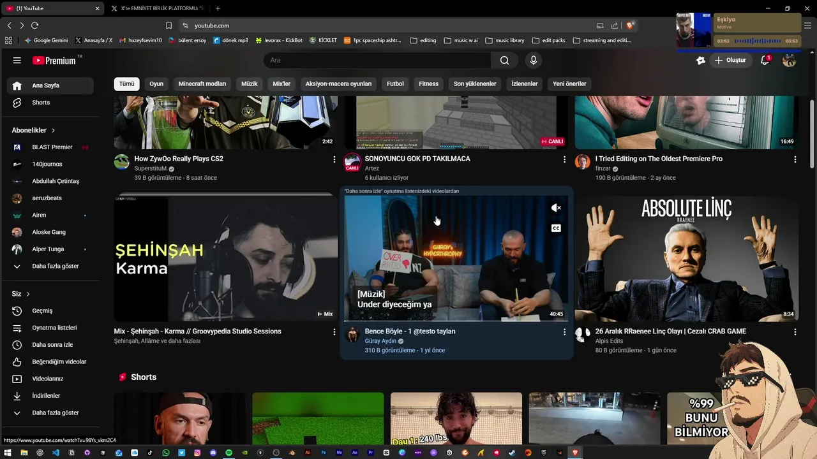Open aeruzbeats channel subscription

click(50, 198)
